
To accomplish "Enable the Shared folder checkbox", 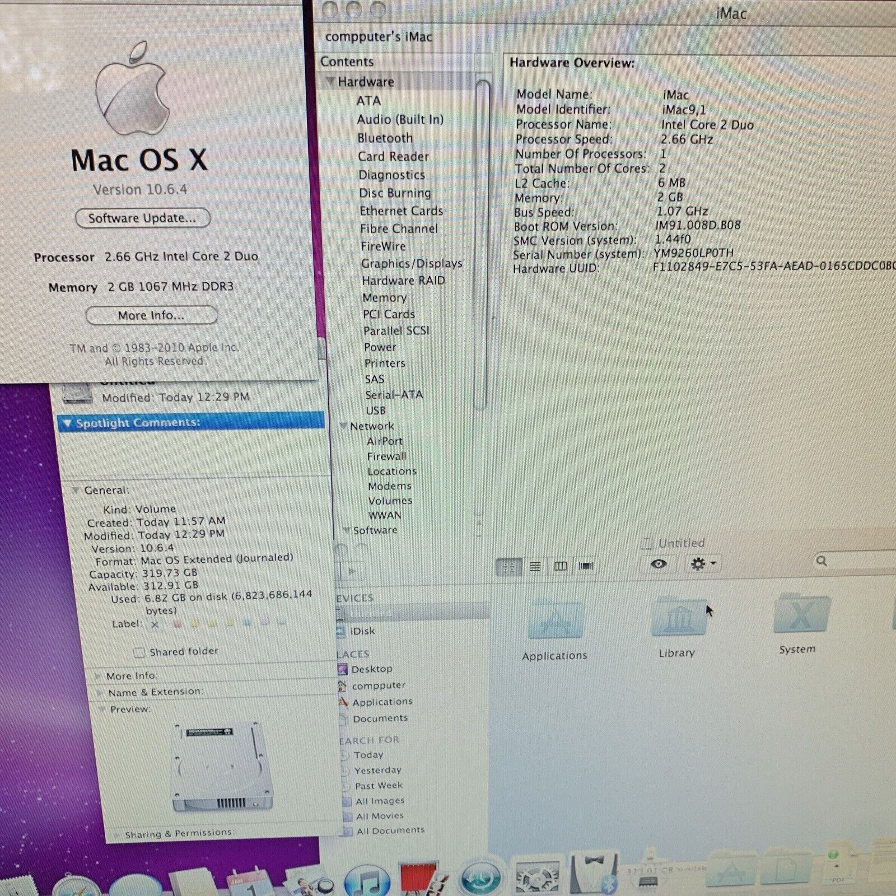I will 139,652.
